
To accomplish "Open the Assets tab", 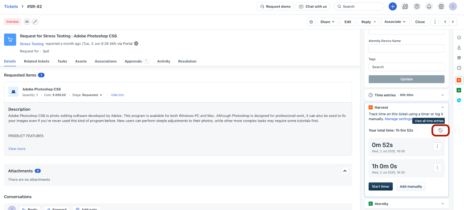I will (x=81, y=61).
